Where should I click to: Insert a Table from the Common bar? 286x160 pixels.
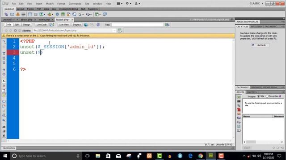(30, 14)
